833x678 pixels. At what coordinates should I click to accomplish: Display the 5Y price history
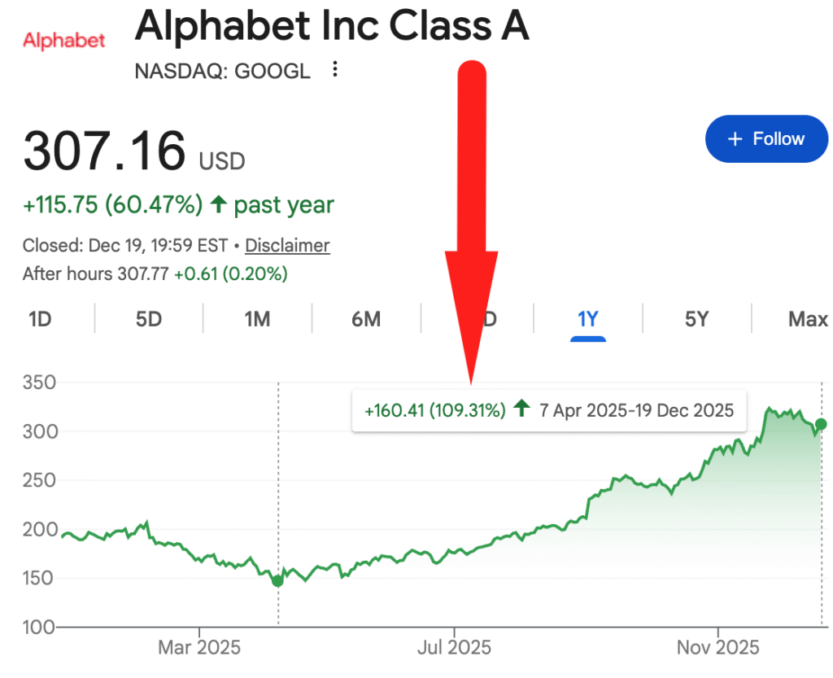tap(696, 319)
